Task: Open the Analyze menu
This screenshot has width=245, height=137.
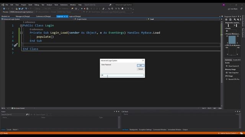Action: (49, 5)
